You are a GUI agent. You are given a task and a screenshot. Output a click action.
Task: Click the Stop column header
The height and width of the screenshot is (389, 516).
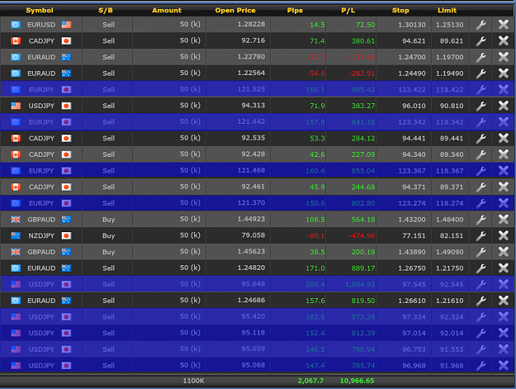click(x=400, y=10)
